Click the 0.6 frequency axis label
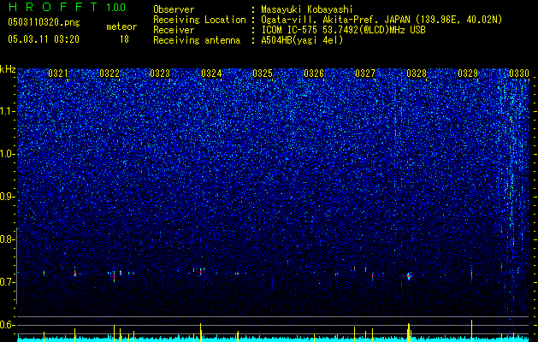 pos(8,325)
